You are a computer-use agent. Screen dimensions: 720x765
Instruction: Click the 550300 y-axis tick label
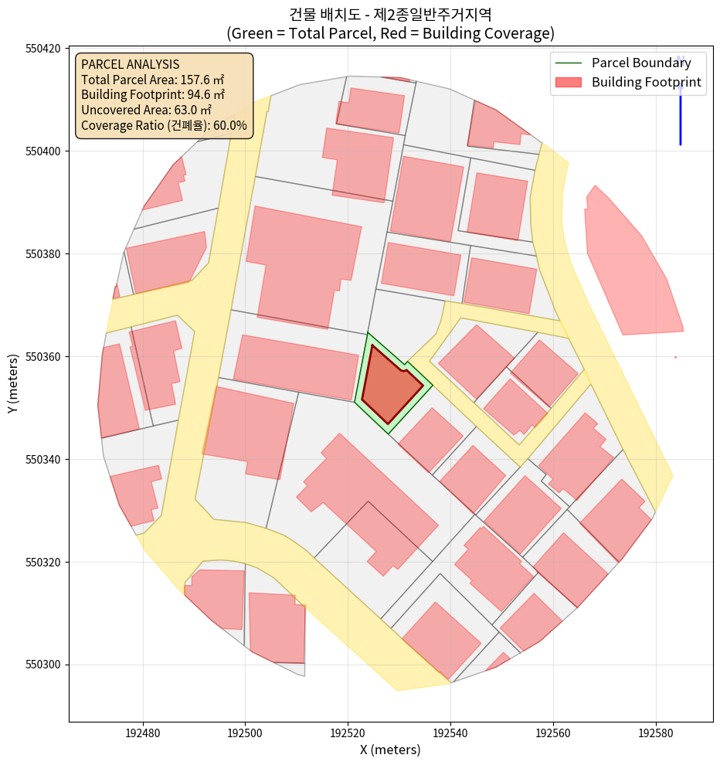45,665
